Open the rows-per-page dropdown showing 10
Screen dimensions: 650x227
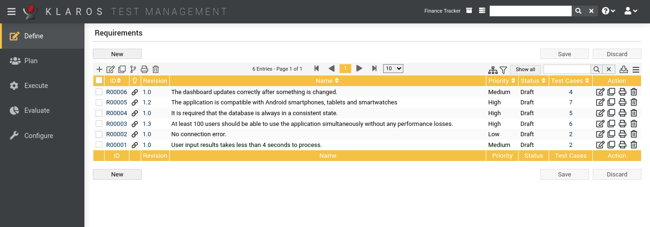(393, 69)
